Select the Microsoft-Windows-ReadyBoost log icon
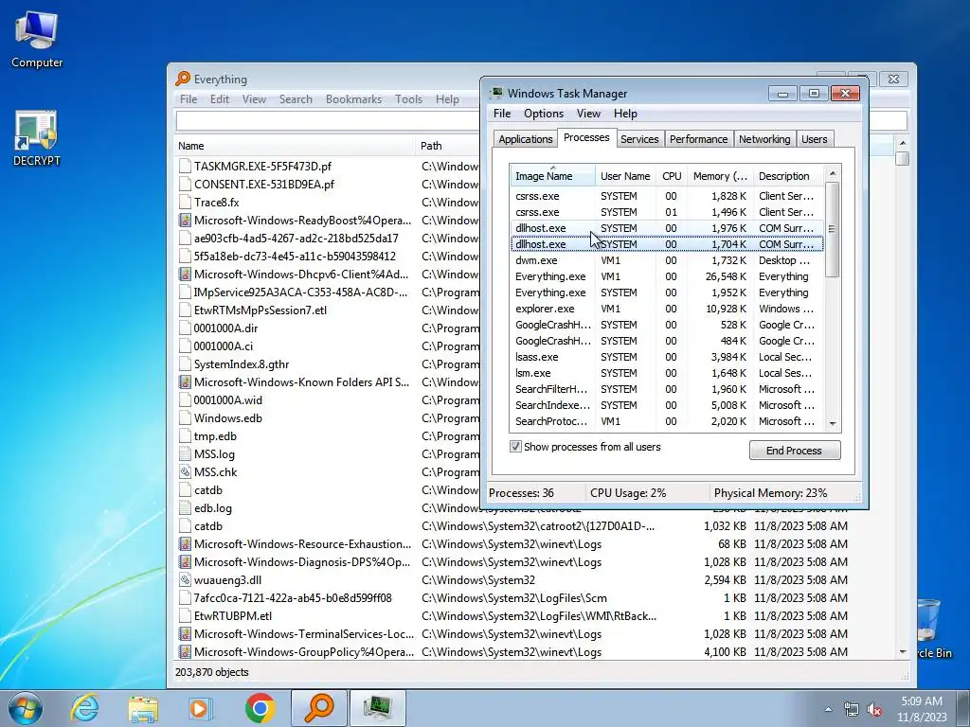 coord(185,220)
